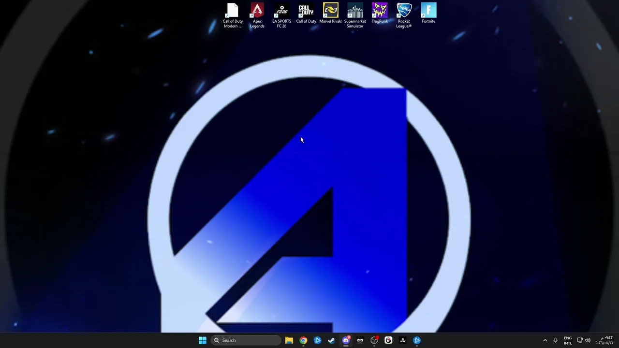Open the taskbar clock and date

(604, 340)
